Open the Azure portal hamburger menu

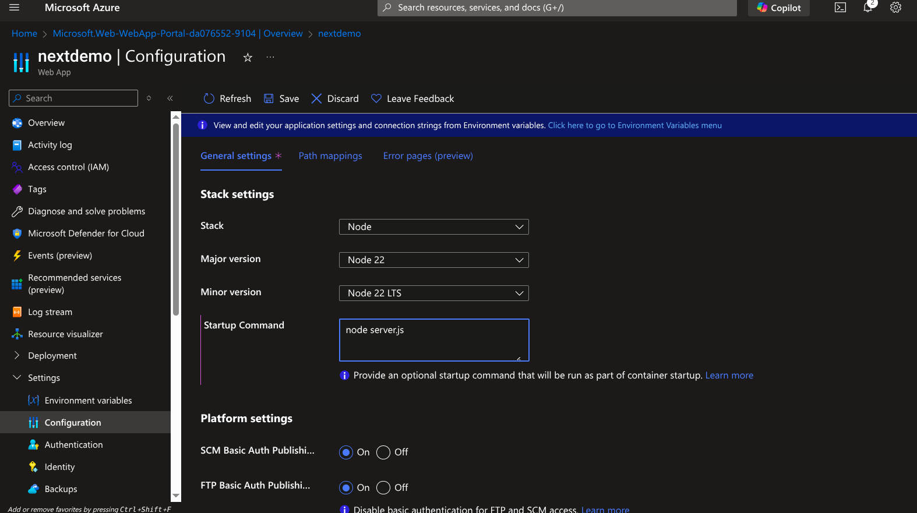tap(15, 8)
